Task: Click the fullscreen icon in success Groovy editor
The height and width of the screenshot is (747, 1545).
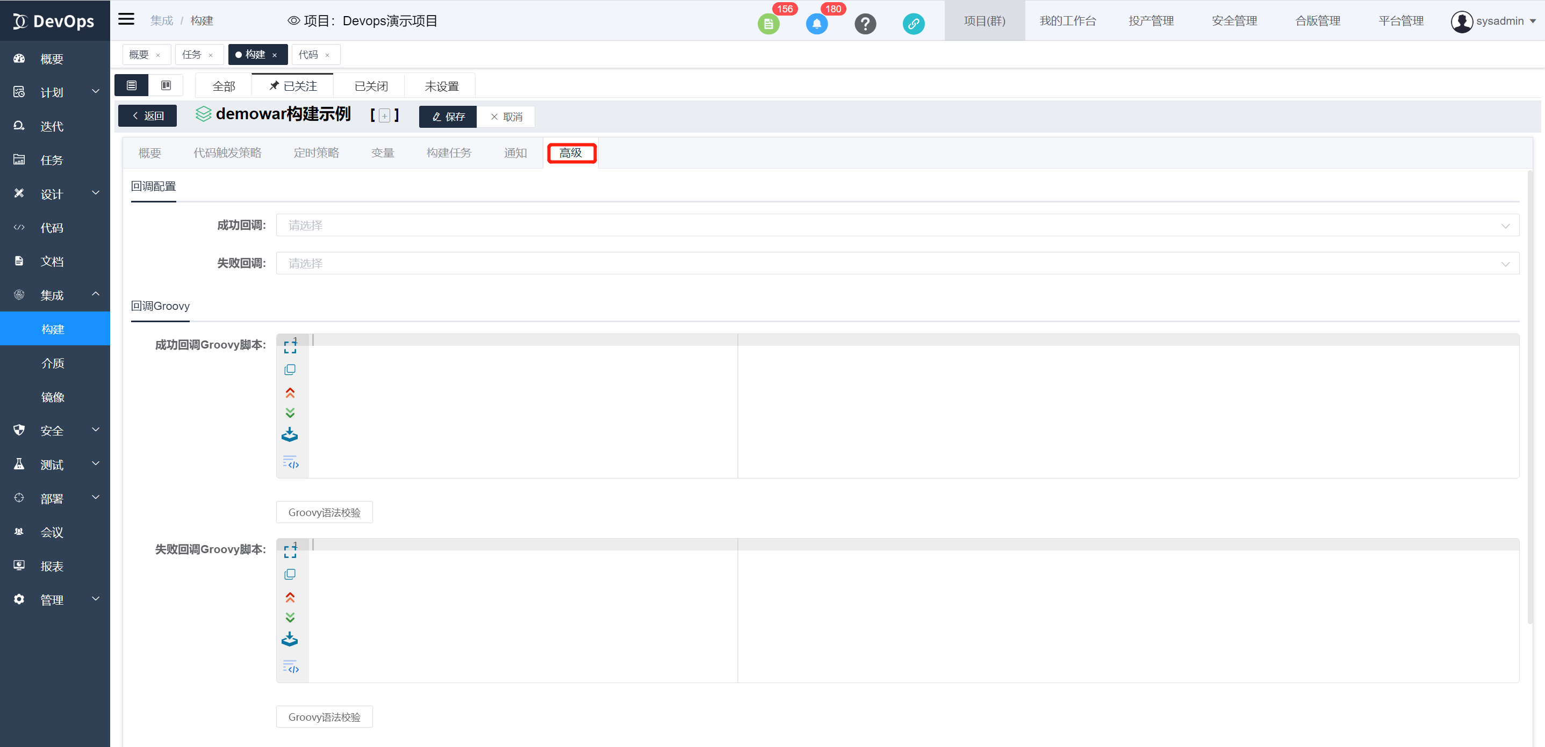Action: 290,347
